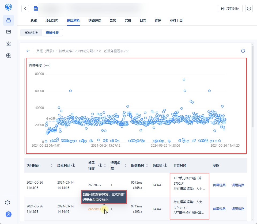This screenshot has height=224, width=257.
Task: Click the blue cube logo in sidebar
Action: (x=9, y=7)
